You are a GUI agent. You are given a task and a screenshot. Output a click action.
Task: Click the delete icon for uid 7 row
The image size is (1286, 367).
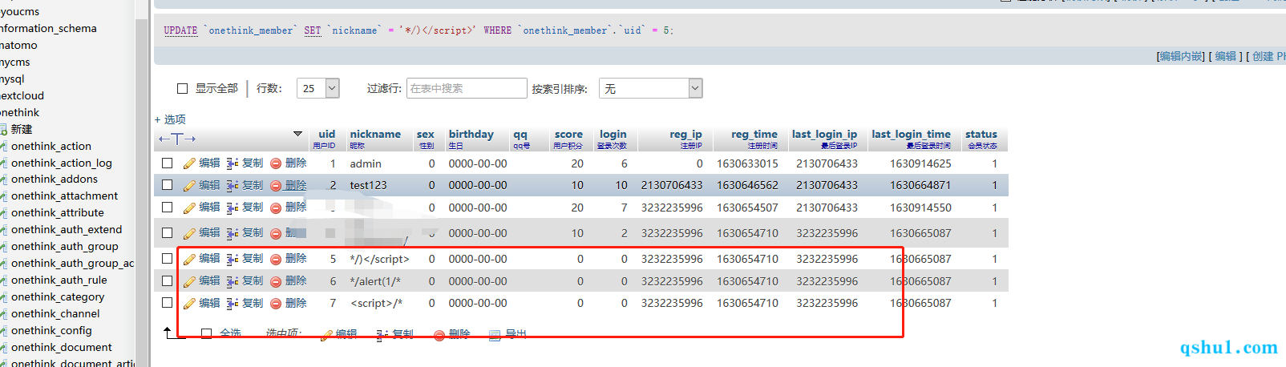click(276, 304)
